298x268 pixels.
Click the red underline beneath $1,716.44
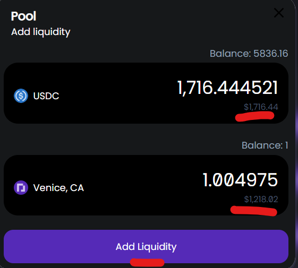coord(254,116)
